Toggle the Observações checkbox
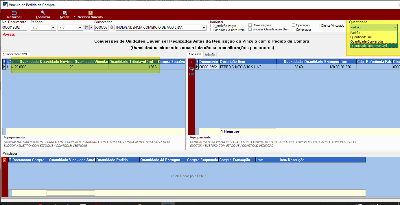This screenshot has width=400, height=205. [x=250, y=25]
